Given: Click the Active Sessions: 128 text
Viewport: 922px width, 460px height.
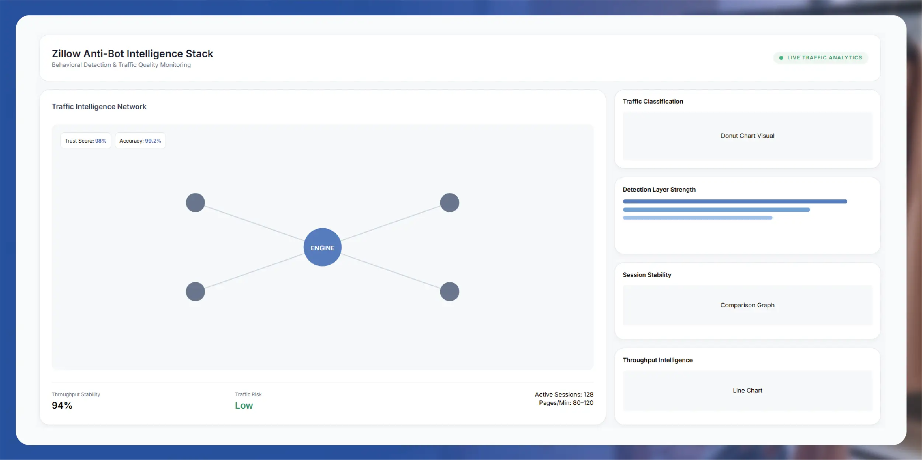Looking at the screenshot, I should point(564,394).
